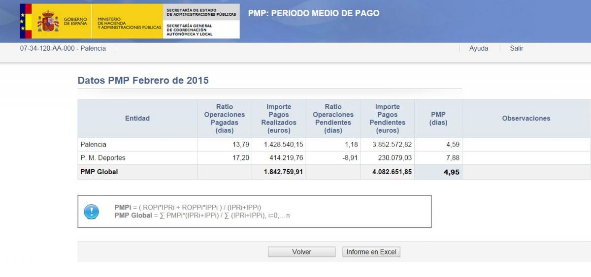591x277 pixels.
Task: Click the European Union flag emblem
Action: pyautogui.click(x=22, y=21)
